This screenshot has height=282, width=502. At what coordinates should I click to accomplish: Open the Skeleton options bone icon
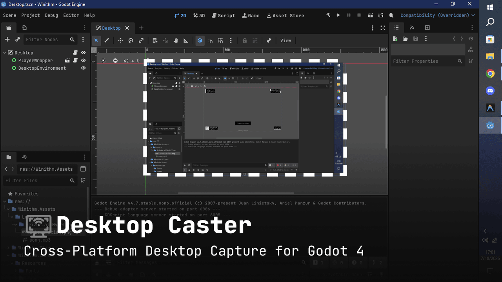pyautogui.click(x=269, y=40)
